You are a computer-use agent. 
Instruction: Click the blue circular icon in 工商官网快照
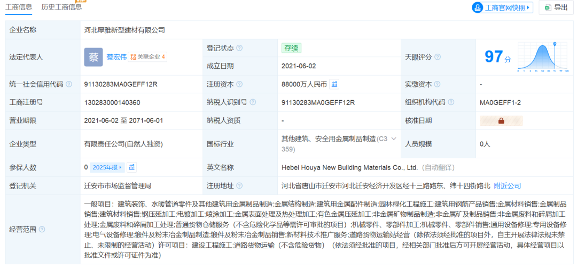(478, 7)
